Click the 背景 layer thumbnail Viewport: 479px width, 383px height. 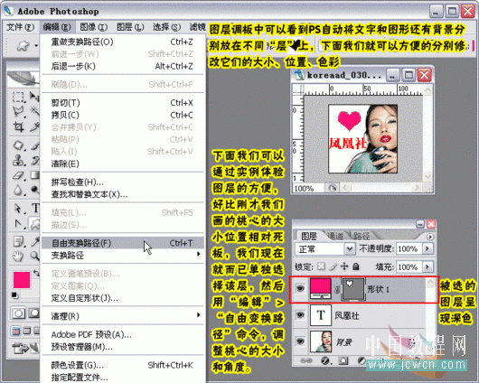pos(321,341)
